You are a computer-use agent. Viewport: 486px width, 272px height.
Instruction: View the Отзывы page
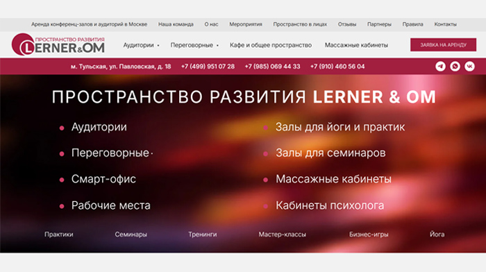347,24
